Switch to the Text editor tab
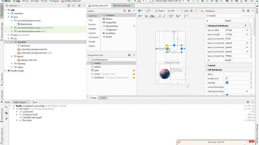Viewport: 259px width, 145px height. pyautogui.click(x=103, y=97)
